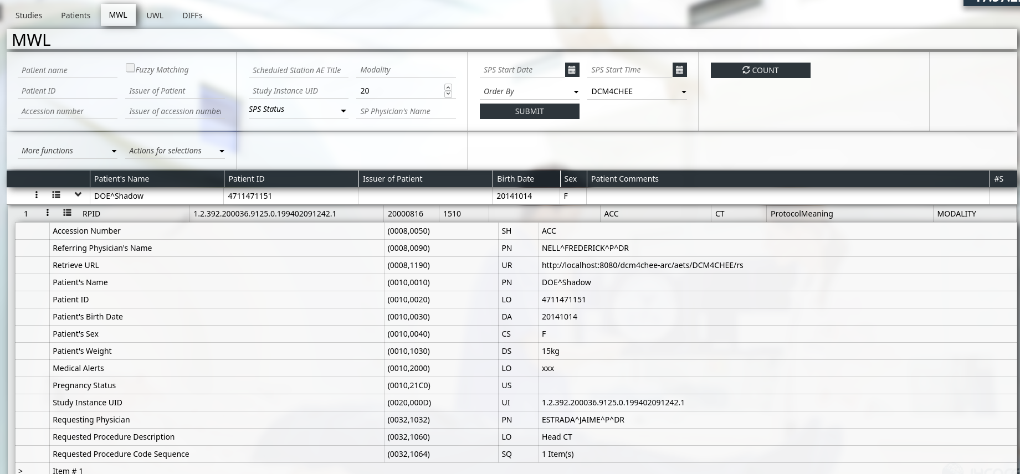Decrease limit value stepper down arrow
Viewport: 1020px width, 474px height.
(x=448, y=94)
